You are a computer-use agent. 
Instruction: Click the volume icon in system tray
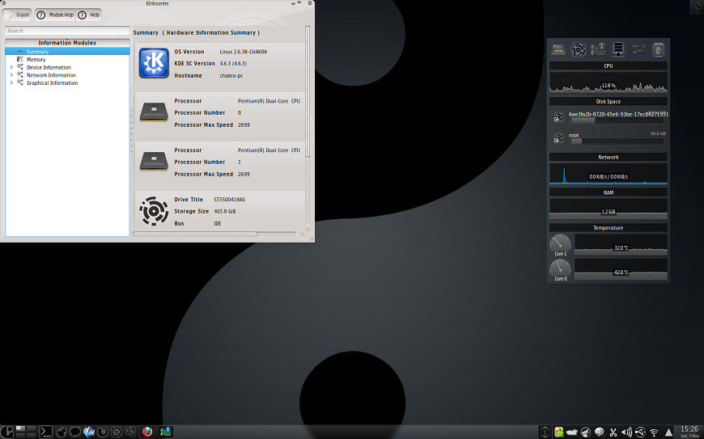(x=626, y=432)
